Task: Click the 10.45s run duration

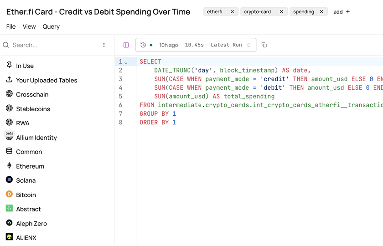Action: pyautogui.click(x=194, y=45)
